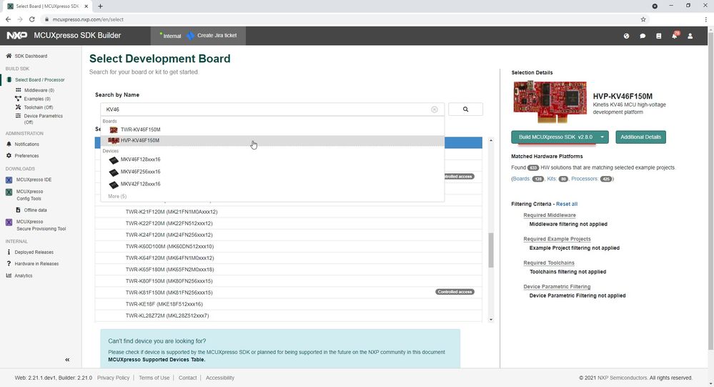The image size is (714, 387).
Task: Click Create Jira ticket button
Action: 212,36
